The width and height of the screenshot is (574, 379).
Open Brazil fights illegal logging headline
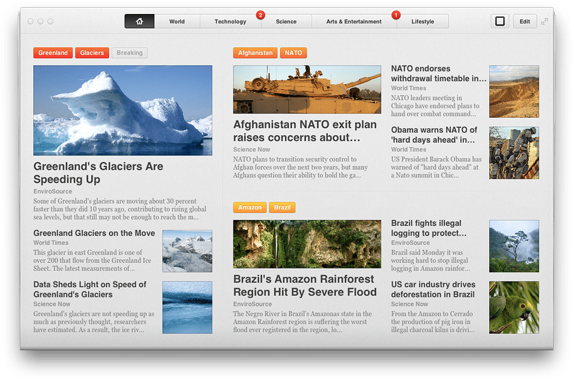coord(429,228)
